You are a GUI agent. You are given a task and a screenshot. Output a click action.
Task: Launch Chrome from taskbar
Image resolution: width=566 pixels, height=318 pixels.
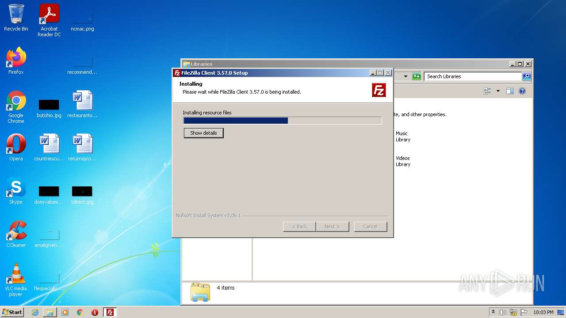click(80, 312)
